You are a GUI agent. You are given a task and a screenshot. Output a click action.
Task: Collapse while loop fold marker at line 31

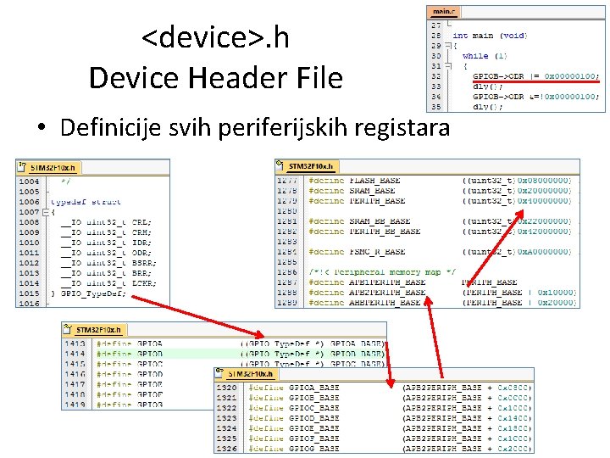[448, 66]
